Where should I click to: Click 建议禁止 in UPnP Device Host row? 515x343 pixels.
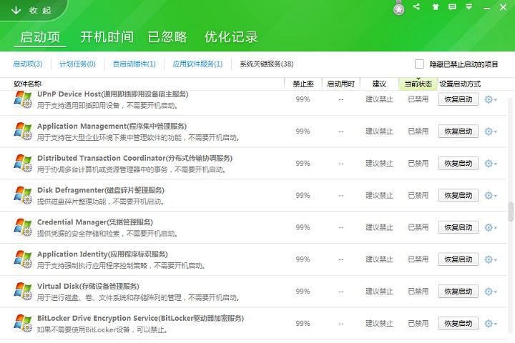pyautogui.click(x=379, y=99)
